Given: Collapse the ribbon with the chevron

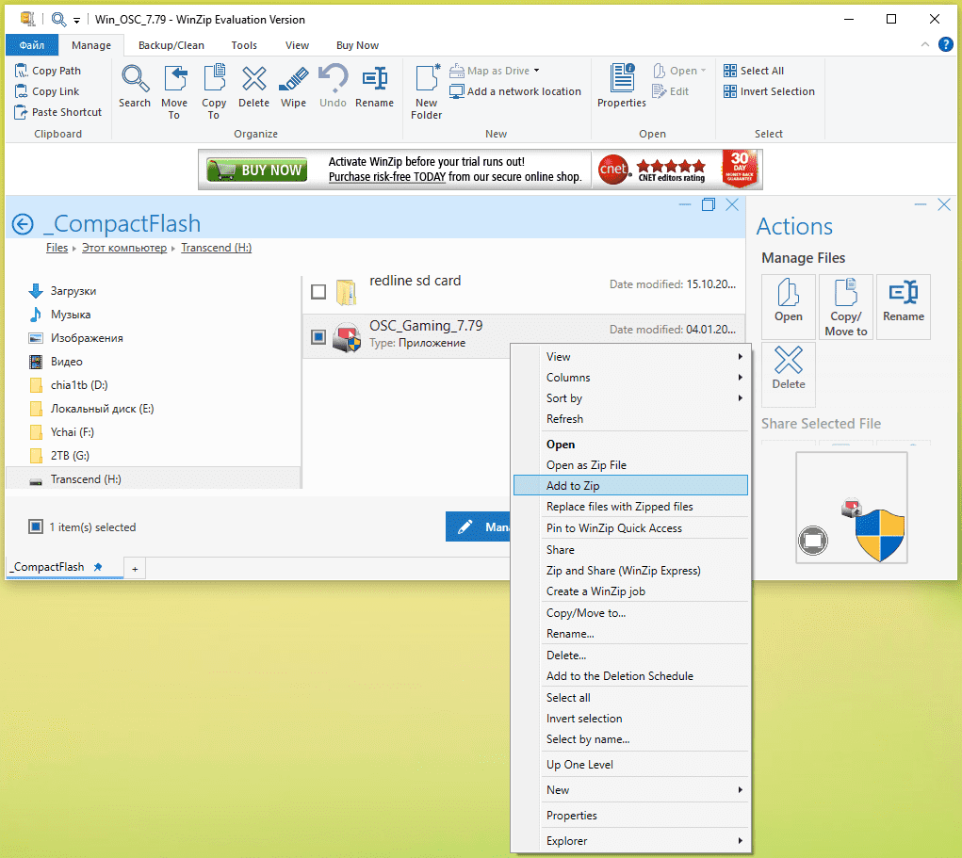Looking at the screenshot, I should [925, 44].
